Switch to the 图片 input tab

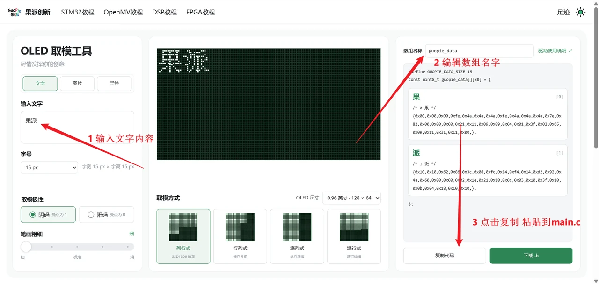(x=77, y=83)
